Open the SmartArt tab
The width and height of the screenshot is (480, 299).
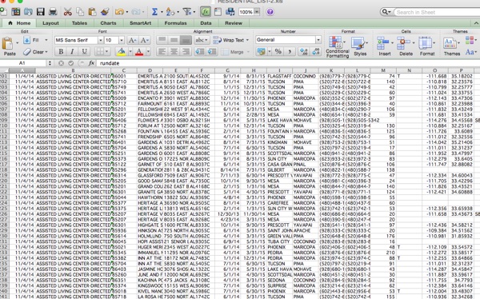point(140,23)
